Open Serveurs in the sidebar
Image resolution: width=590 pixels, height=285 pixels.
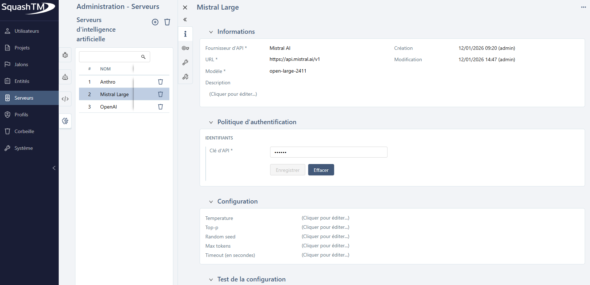(29, 98)
